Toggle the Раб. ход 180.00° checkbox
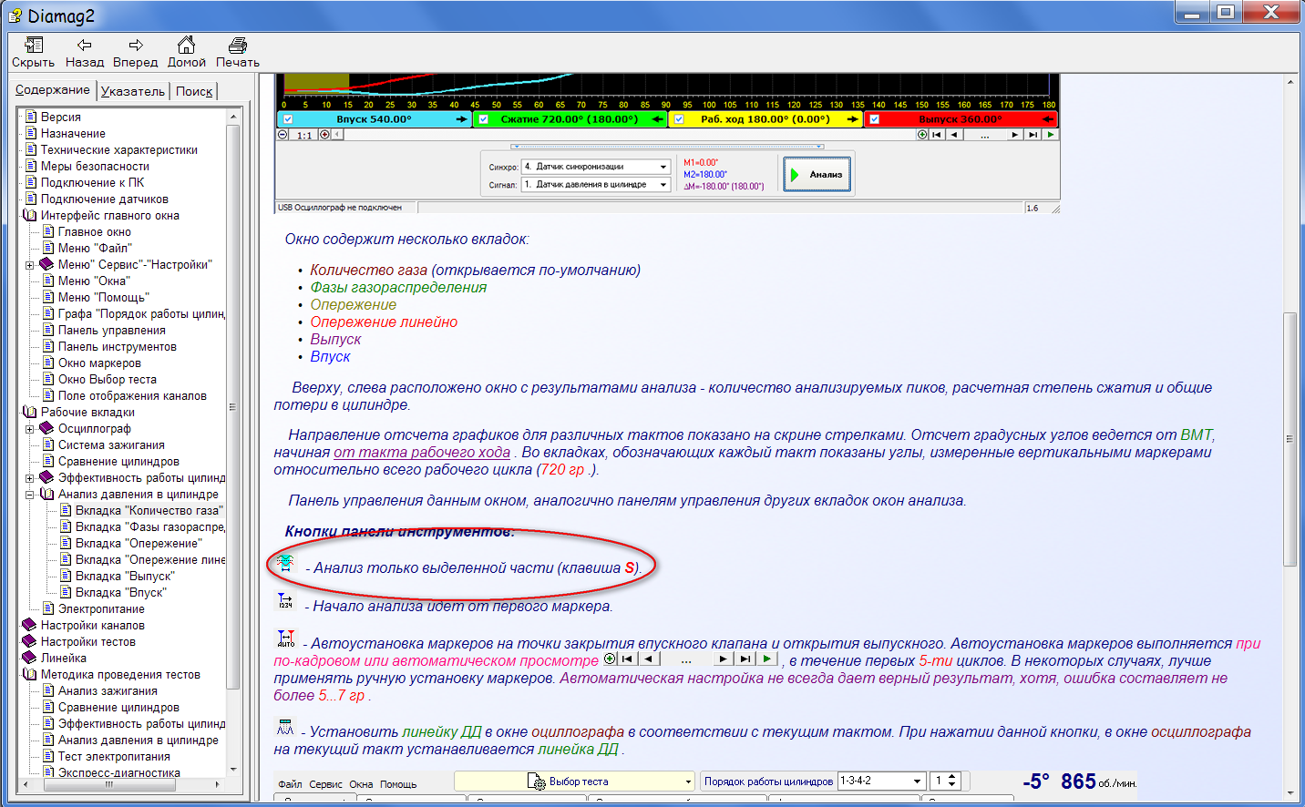This screenshot has width=1305, height=807. (679, 119)
